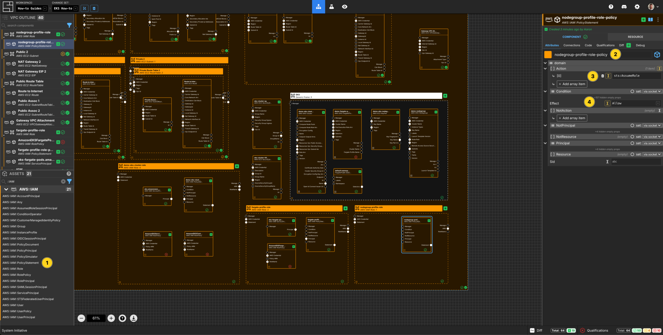The height and width of the screenshot is (335, 663).
Task: Open documentation book icon in component header
Action: click(651, 20)
